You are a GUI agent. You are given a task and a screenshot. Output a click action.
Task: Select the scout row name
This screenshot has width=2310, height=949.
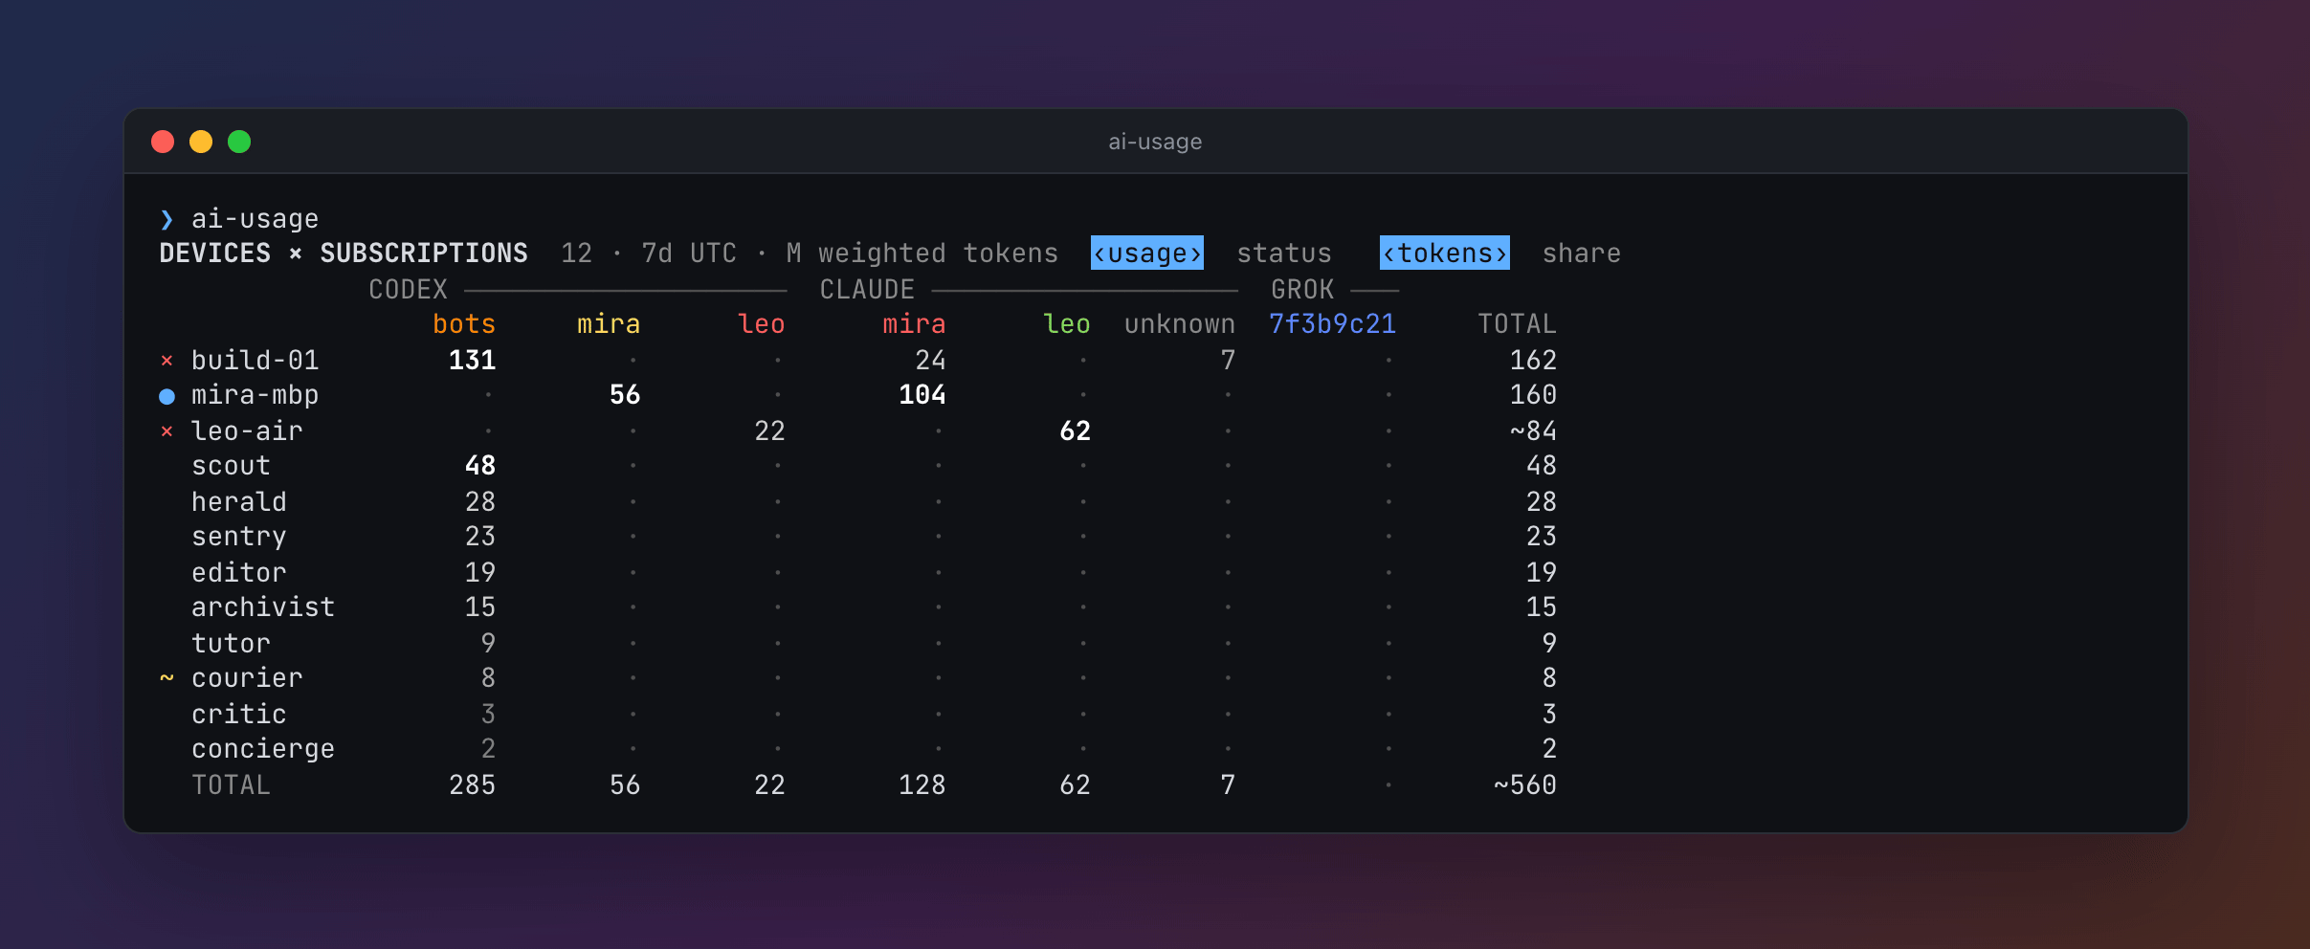coord(231,466)
